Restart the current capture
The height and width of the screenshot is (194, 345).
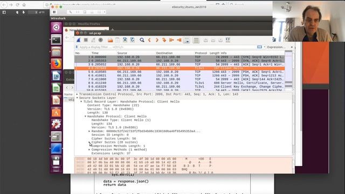click(x=93, y=40)
